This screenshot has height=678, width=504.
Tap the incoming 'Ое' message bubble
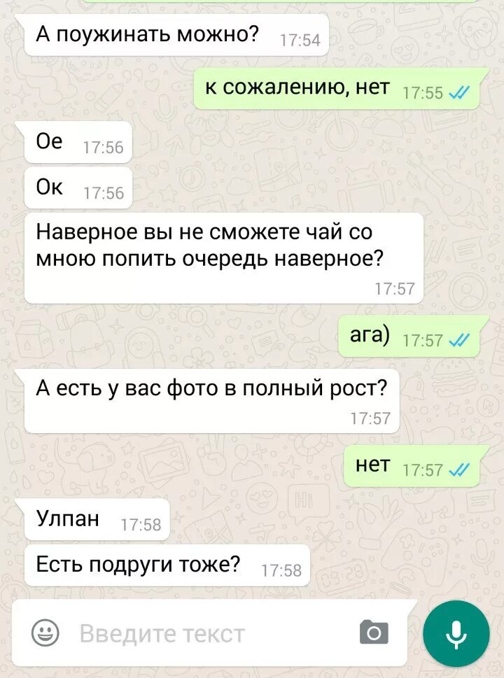coord(78,142)
